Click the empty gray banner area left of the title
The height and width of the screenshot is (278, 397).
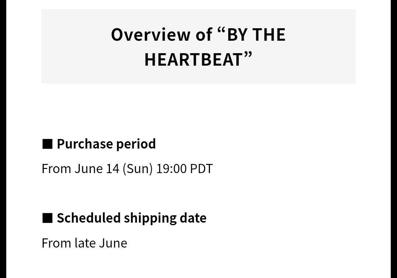pos(76,46)
